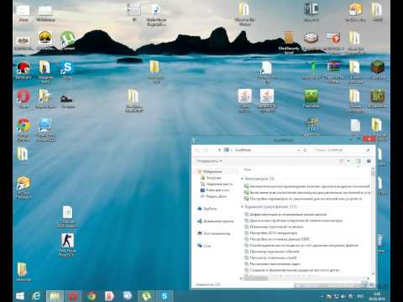This screenshot has width=403, height=302.
Task: Collapse the Автозапуск (3) group
Action: 243,179
